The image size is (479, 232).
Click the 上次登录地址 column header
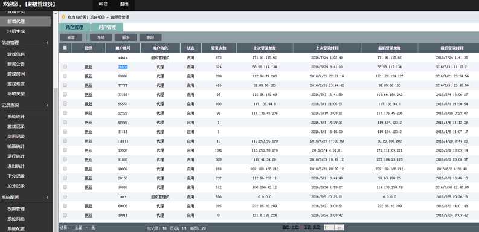coord(265,48)
